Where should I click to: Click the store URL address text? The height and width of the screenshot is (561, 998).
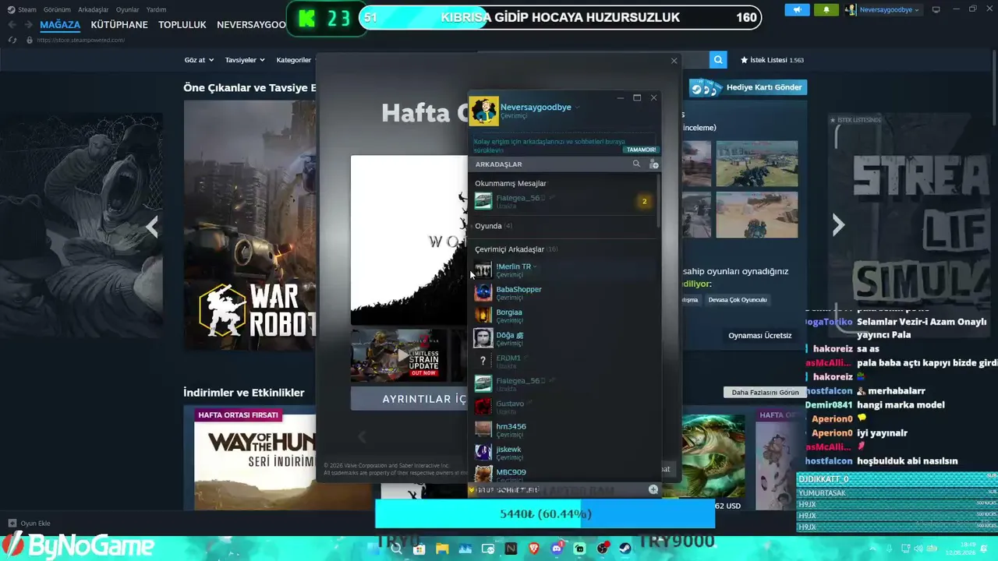point(80,40)
